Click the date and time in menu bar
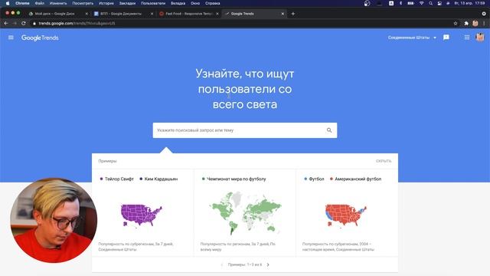 (x=469, y=3)
